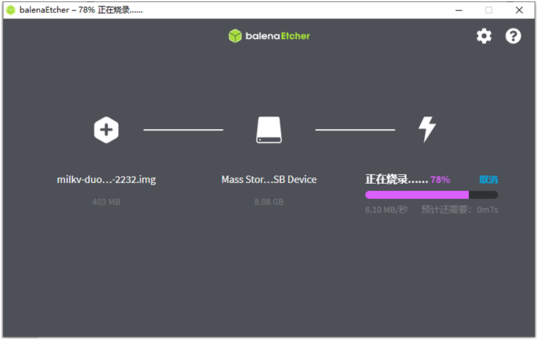
Task: Open the settings gear icon
Action: tap(484, 35)
